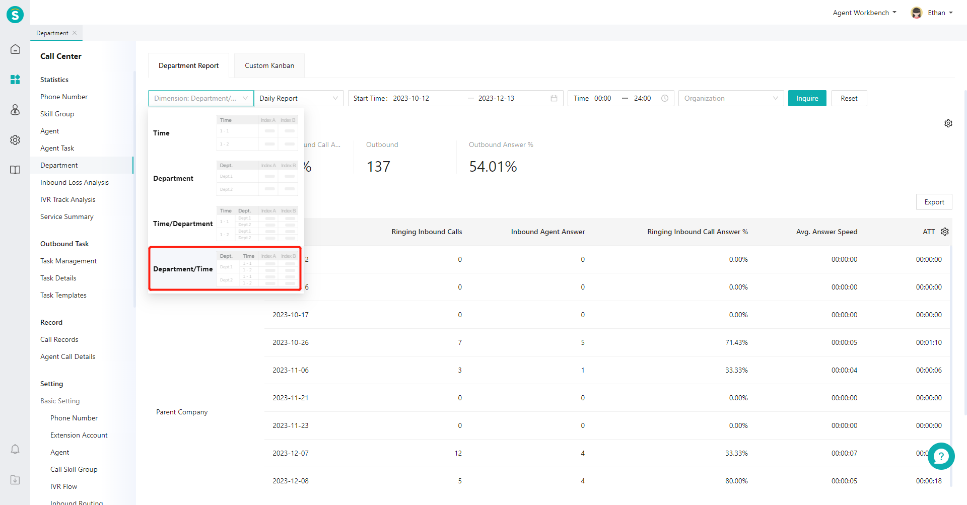Open Service Summary
Screen dimensions: 967x505
tap(67, 217)
